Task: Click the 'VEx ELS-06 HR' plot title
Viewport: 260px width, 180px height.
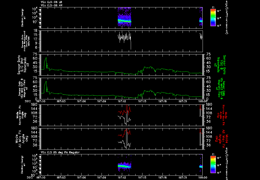Action: coord(52,6)
